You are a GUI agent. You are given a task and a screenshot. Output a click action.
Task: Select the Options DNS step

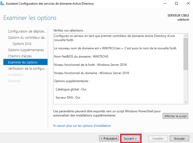click(x=22, y=44)
